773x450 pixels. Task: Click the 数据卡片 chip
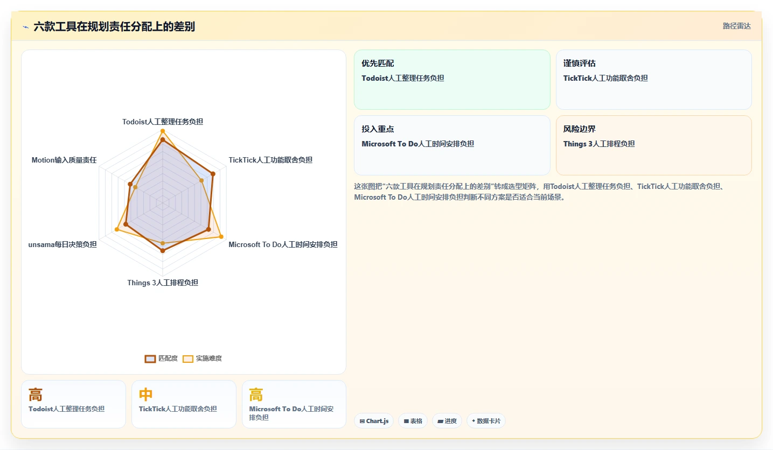point(486,421)
